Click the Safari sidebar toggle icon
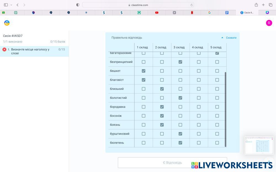 point(6,5)
